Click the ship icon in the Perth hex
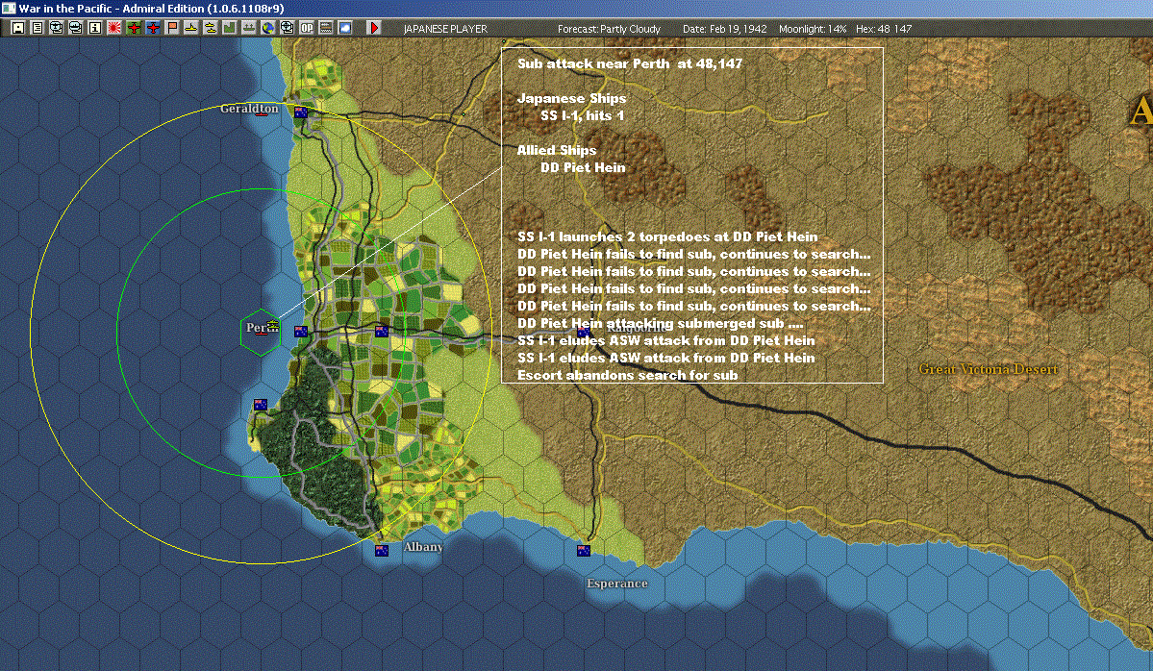1153x671 pixels. 273,324
